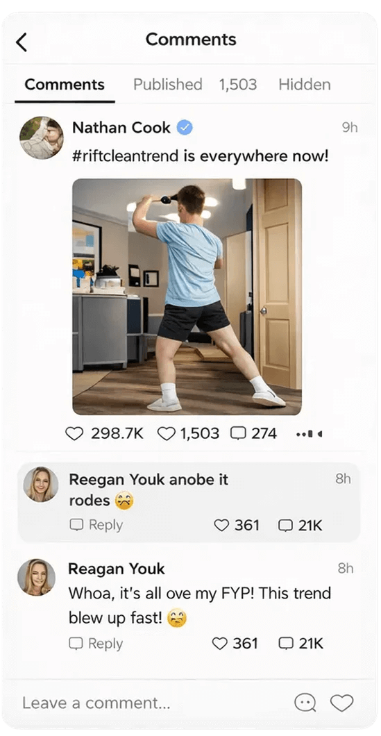Reply to Reagan Youk's FYP comment
Screen dimensions: 381x736
tap(96, 643)
